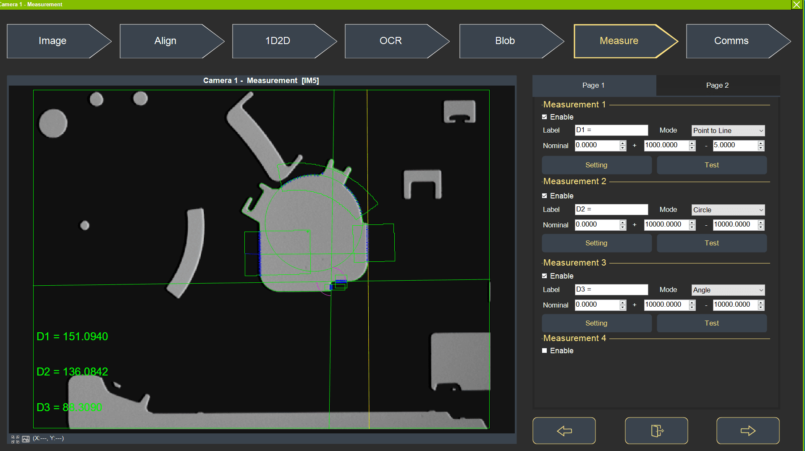Click the Measurement 2 Nominal value field

(x=597, y=225)
